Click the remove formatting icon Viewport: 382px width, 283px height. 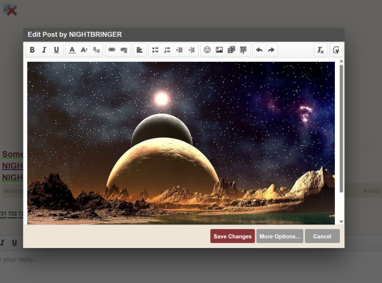click(321, 50)
